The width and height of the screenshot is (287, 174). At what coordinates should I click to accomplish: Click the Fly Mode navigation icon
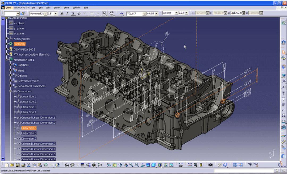tap(109, 165)
